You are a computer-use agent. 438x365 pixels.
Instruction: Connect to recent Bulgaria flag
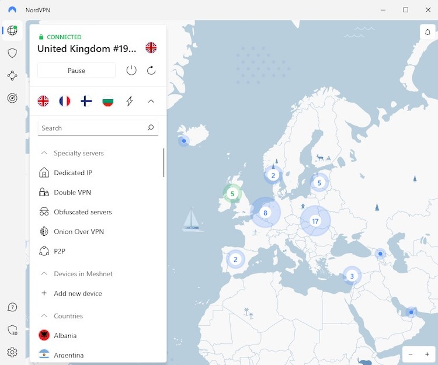(108, 101)
